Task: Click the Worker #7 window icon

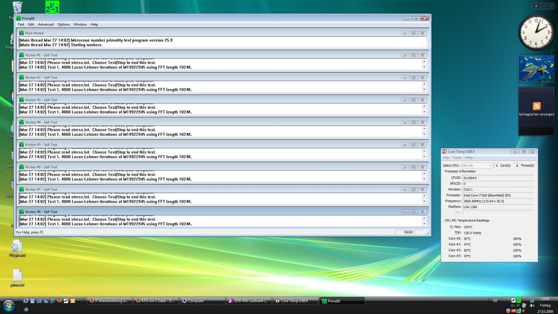Action: 21,189
